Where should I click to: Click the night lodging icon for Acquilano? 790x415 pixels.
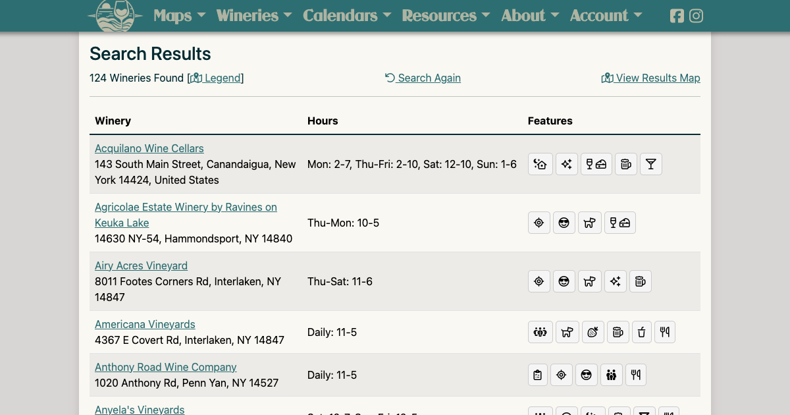[540, 164]
